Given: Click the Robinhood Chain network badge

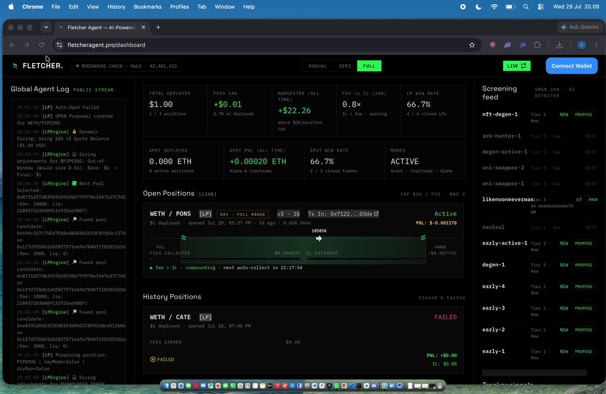Looking at the screenshot, I should pos(127,66).
